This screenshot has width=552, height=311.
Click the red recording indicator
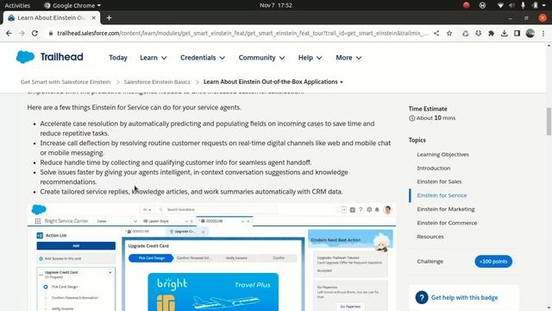pos(466,5)
